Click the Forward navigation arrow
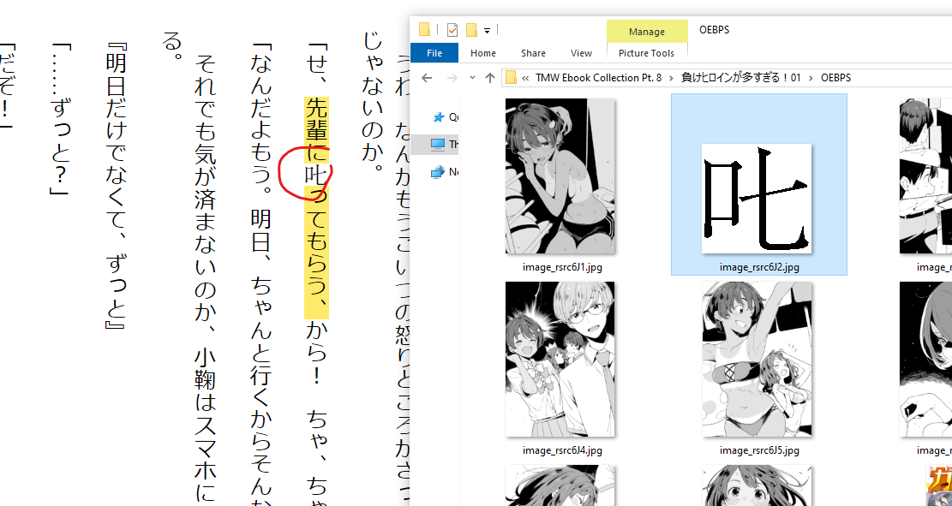952x506 pixels. point(452,78)
